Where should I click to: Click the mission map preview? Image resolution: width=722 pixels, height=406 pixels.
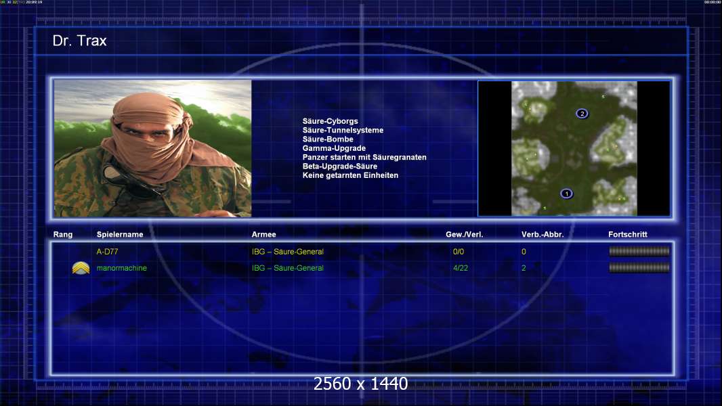574,148
